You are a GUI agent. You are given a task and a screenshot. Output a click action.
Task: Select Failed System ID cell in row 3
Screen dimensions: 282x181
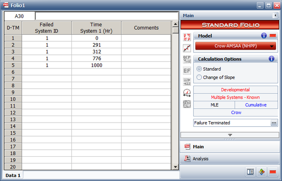pyautogui.click(x=47, y=52)
